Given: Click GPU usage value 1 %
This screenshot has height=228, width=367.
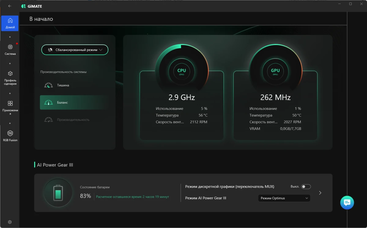Looking at the screenshot, I should click(298, 109).
